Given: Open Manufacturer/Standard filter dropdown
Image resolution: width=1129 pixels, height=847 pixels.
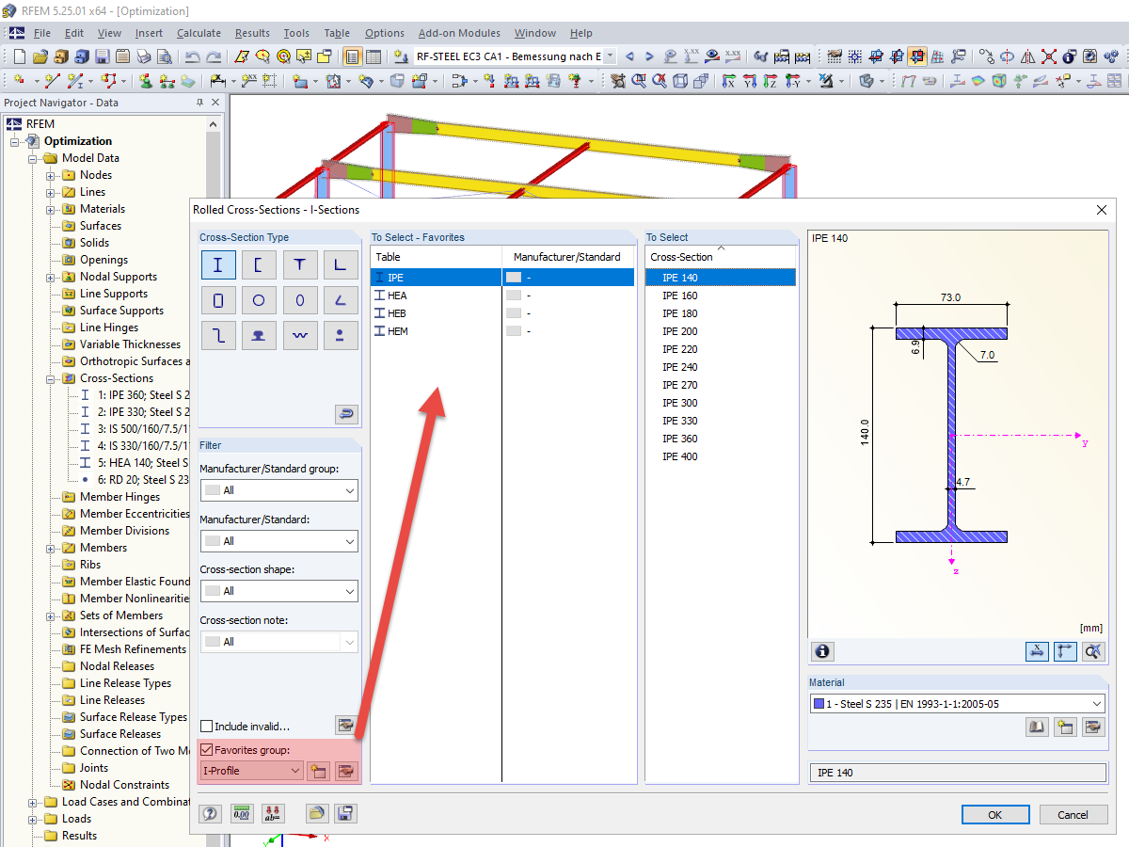Looking at the screenshot, I should coord(278,541).
